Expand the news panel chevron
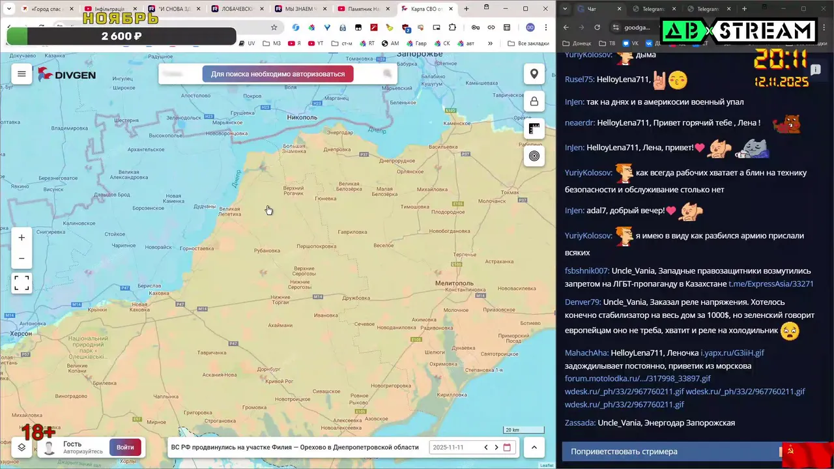 tap(534, 448)
